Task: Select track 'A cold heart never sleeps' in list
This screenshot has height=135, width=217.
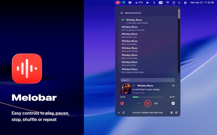Action: [148, 21]
